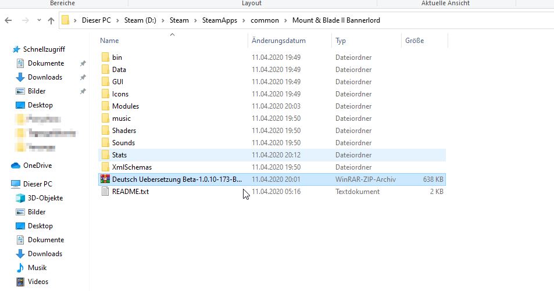The image size is (554, 291).
Task: Click pin icon next to Downloads
Action: [83, 77]
